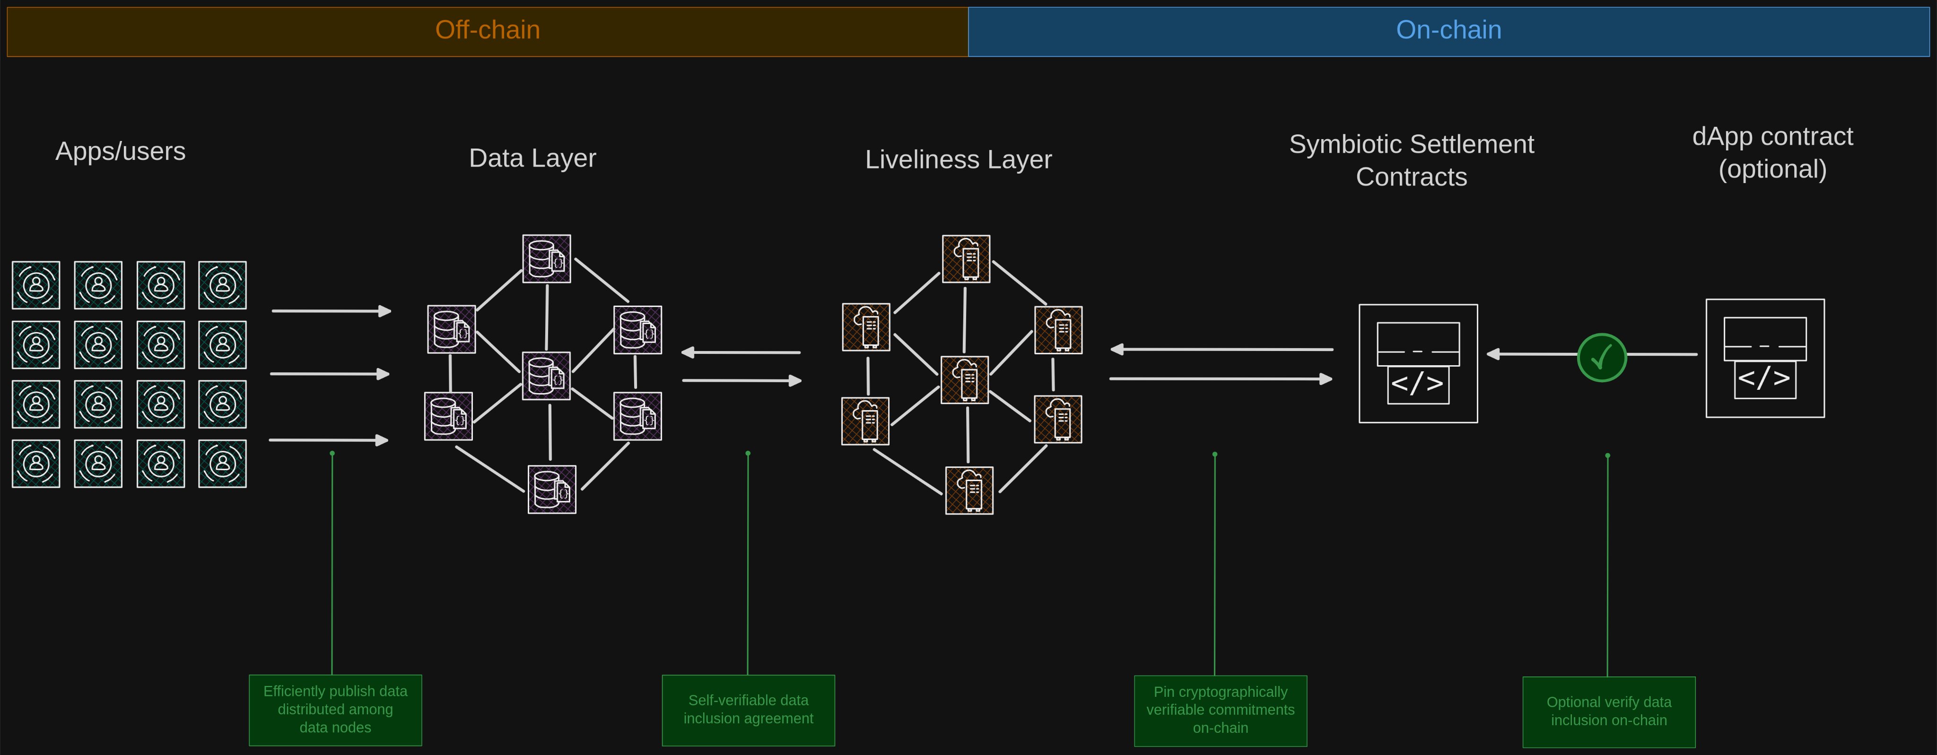This screenshot has width=1937, height=755.
Task: Select the bottom Liveliness Layer server node
Action: (x=969, y=490)
